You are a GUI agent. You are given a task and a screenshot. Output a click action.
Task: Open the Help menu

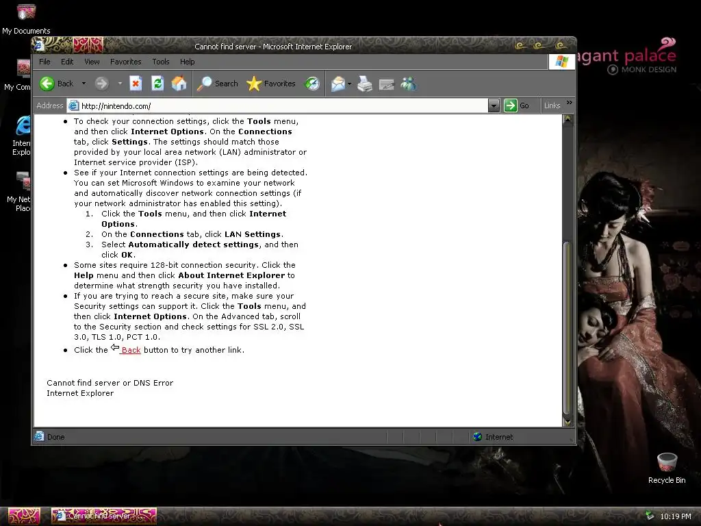pyautogui.click(x=188, y=62)
